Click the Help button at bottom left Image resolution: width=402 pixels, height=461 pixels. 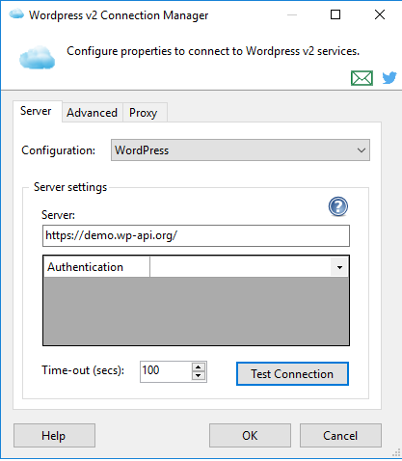tap(54, 436)
